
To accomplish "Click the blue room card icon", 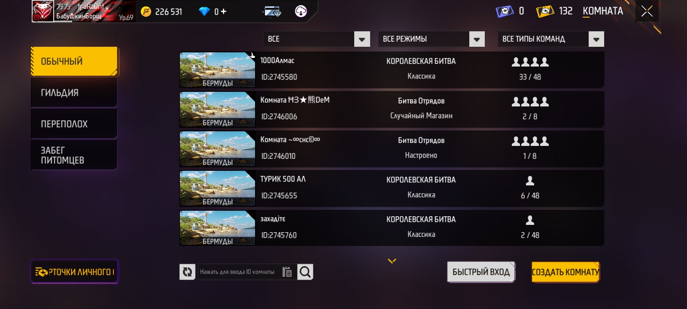I will click(x=505, y=11).
